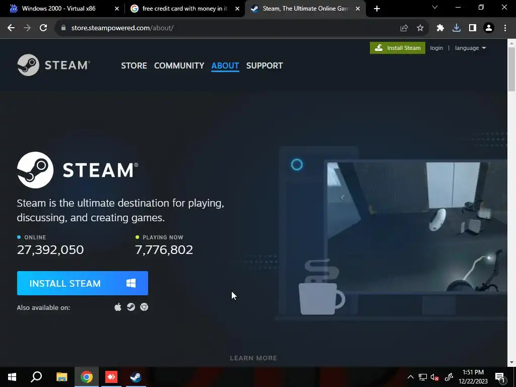Viewport: 516px width, 387px height.
Task: Click the page vertical scrollbar thumb
Action: pos(512,69)
